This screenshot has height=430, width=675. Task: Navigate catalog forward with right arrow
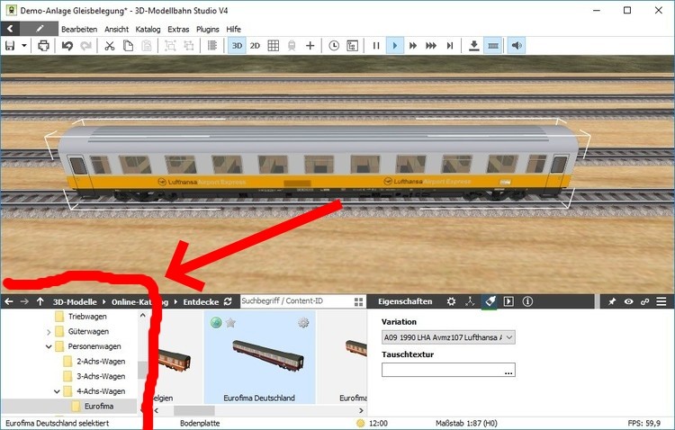pyautogui.click(x=24, y=301)
